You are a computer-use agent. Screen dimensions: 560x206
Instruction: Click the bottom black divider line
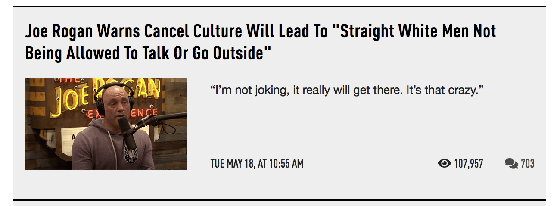coord(280,200)
